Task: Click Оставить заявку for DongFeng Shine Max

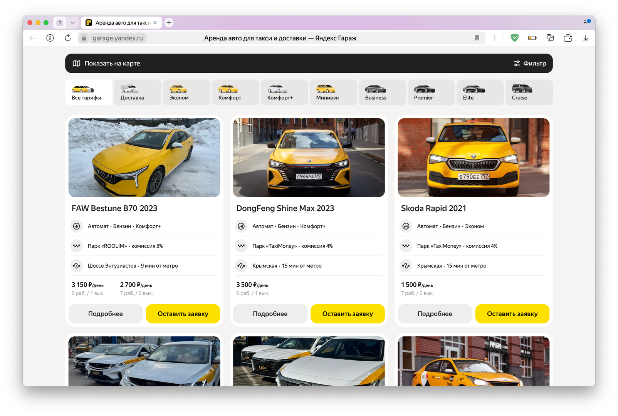Action: [348, 314]
